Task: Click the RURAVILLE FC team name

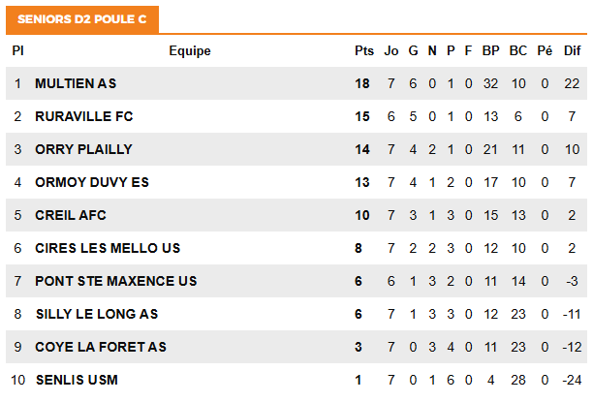Action: click(83, 117)
